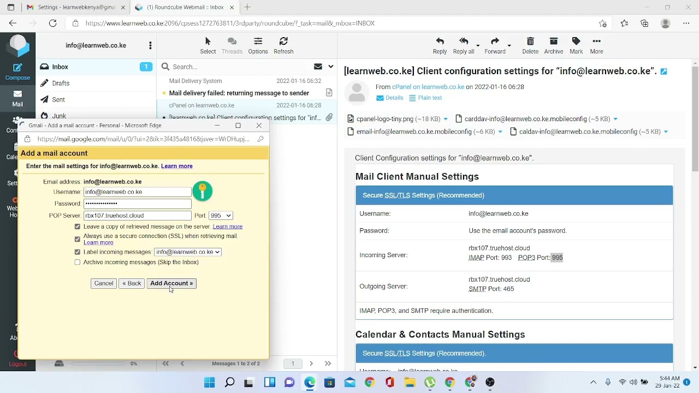This screenshot has height=393, width=699.
Task: Open the account menu beside info@learnweb.co.ke
Action: click(150, 45)
